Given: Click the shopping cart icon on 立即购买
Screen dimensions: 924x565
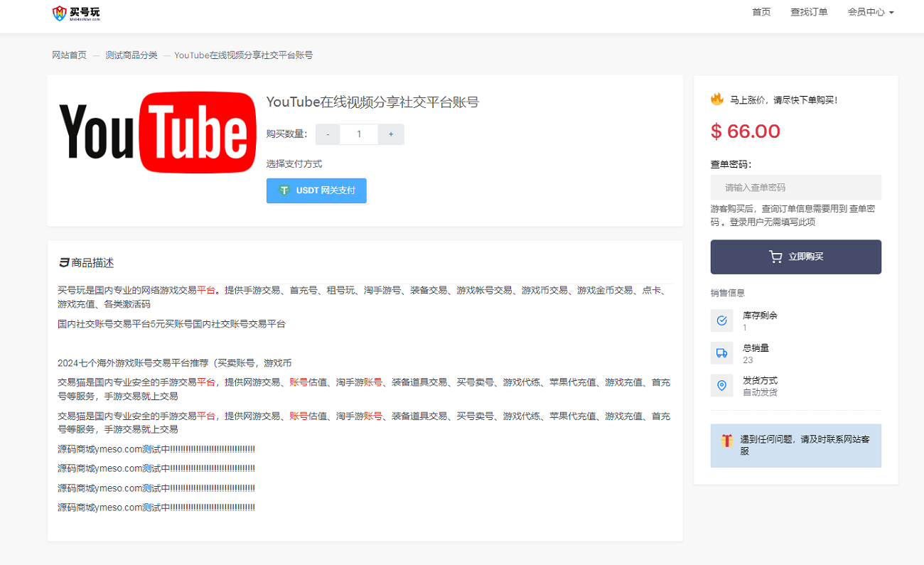Looking at the screenshot, I should [x=775, y=257].
